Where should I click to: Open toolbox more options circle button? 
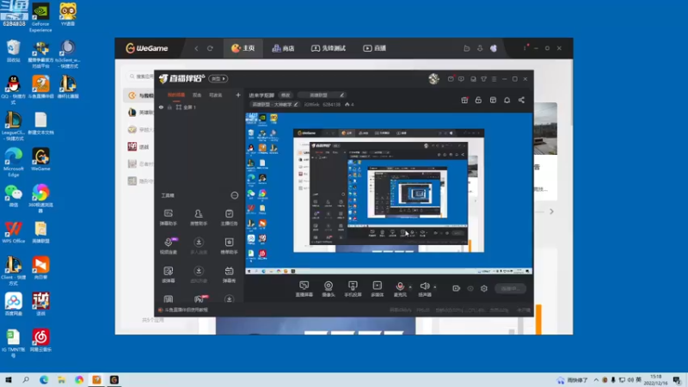pyautogui.click(x=235, y=195)
